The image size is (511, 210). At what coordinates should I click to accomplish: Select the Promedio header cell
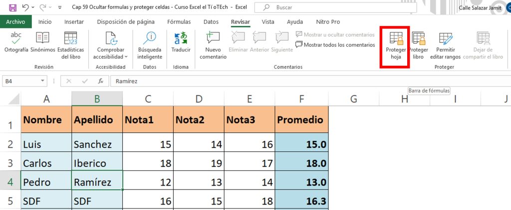(301, 120)
